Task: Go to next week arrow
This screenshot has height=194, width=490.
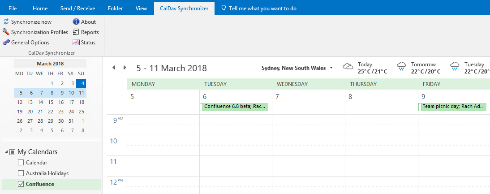Action: coord(125,68)
